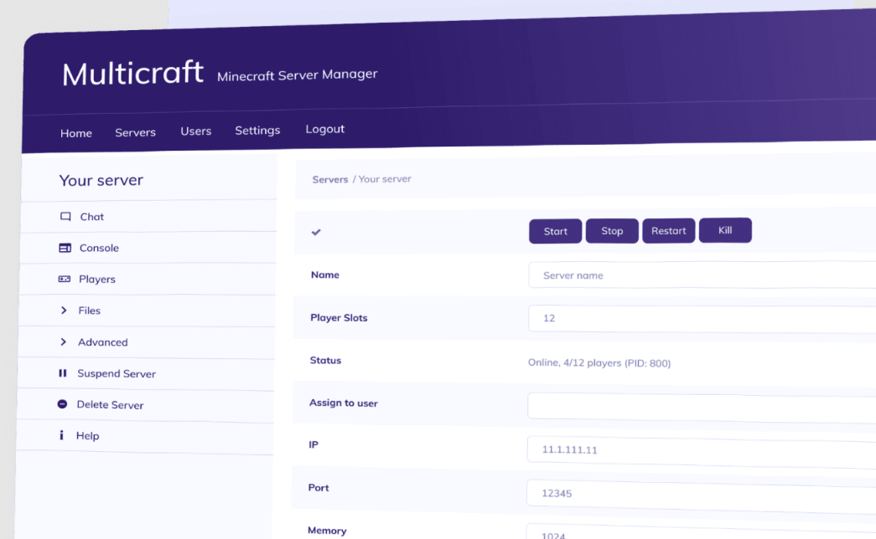876x539 pixels.
Task: Open the Users menu item
Action: (195, 131)
